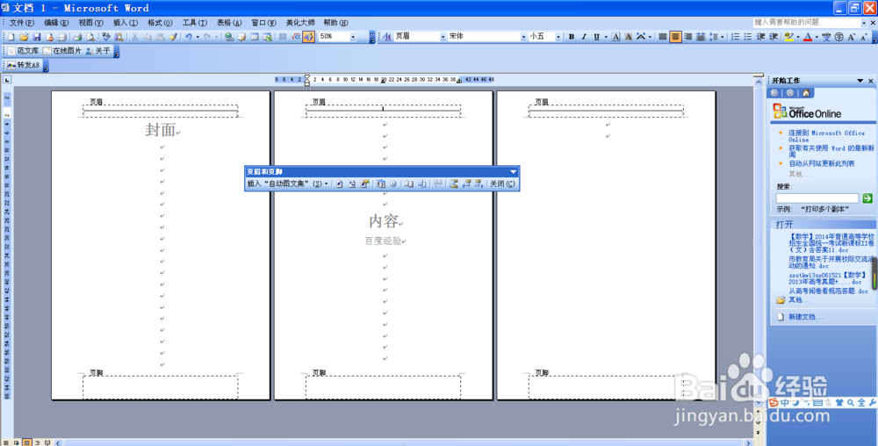Show previous header section

(x=465, y=183)
